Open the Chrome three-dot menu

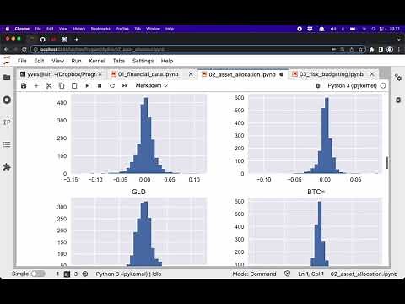pos(399,49)
